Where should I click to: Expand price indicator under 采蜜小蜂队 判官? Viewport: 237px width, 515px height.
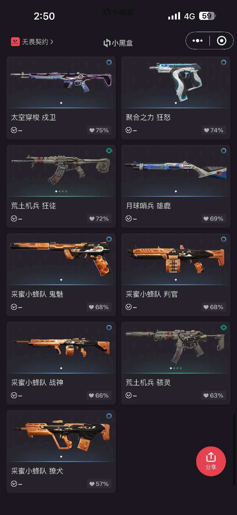coord(131,307)
